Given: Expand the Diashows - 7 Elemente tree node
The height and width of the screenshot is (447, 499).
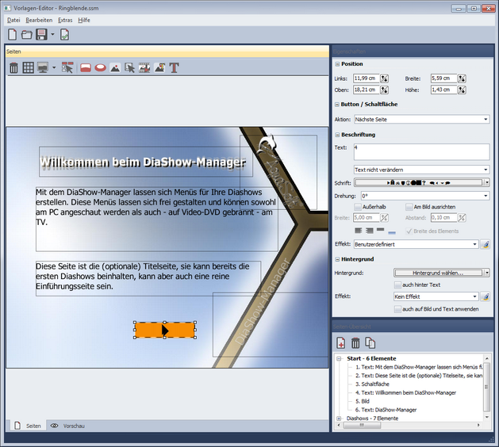Looking at the screenshot, I should pos(340,418).
